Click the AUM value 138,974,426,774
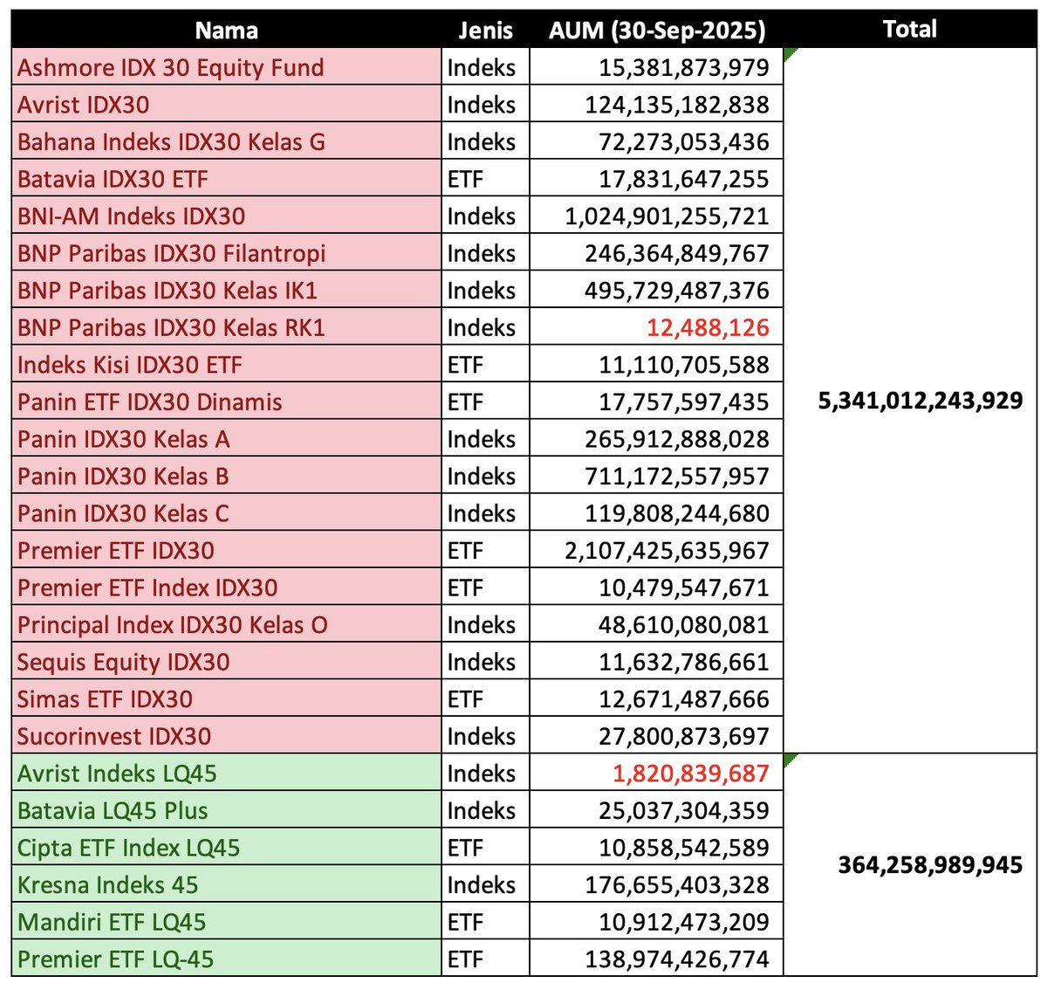The width and height of the screenshot is (1047, 983). [677, 959]
